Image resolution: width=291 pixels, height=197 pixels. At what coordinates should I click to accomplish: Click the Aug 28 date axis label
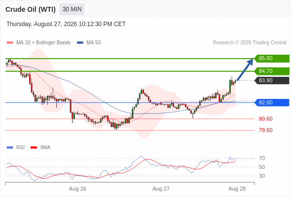(237, 189)
